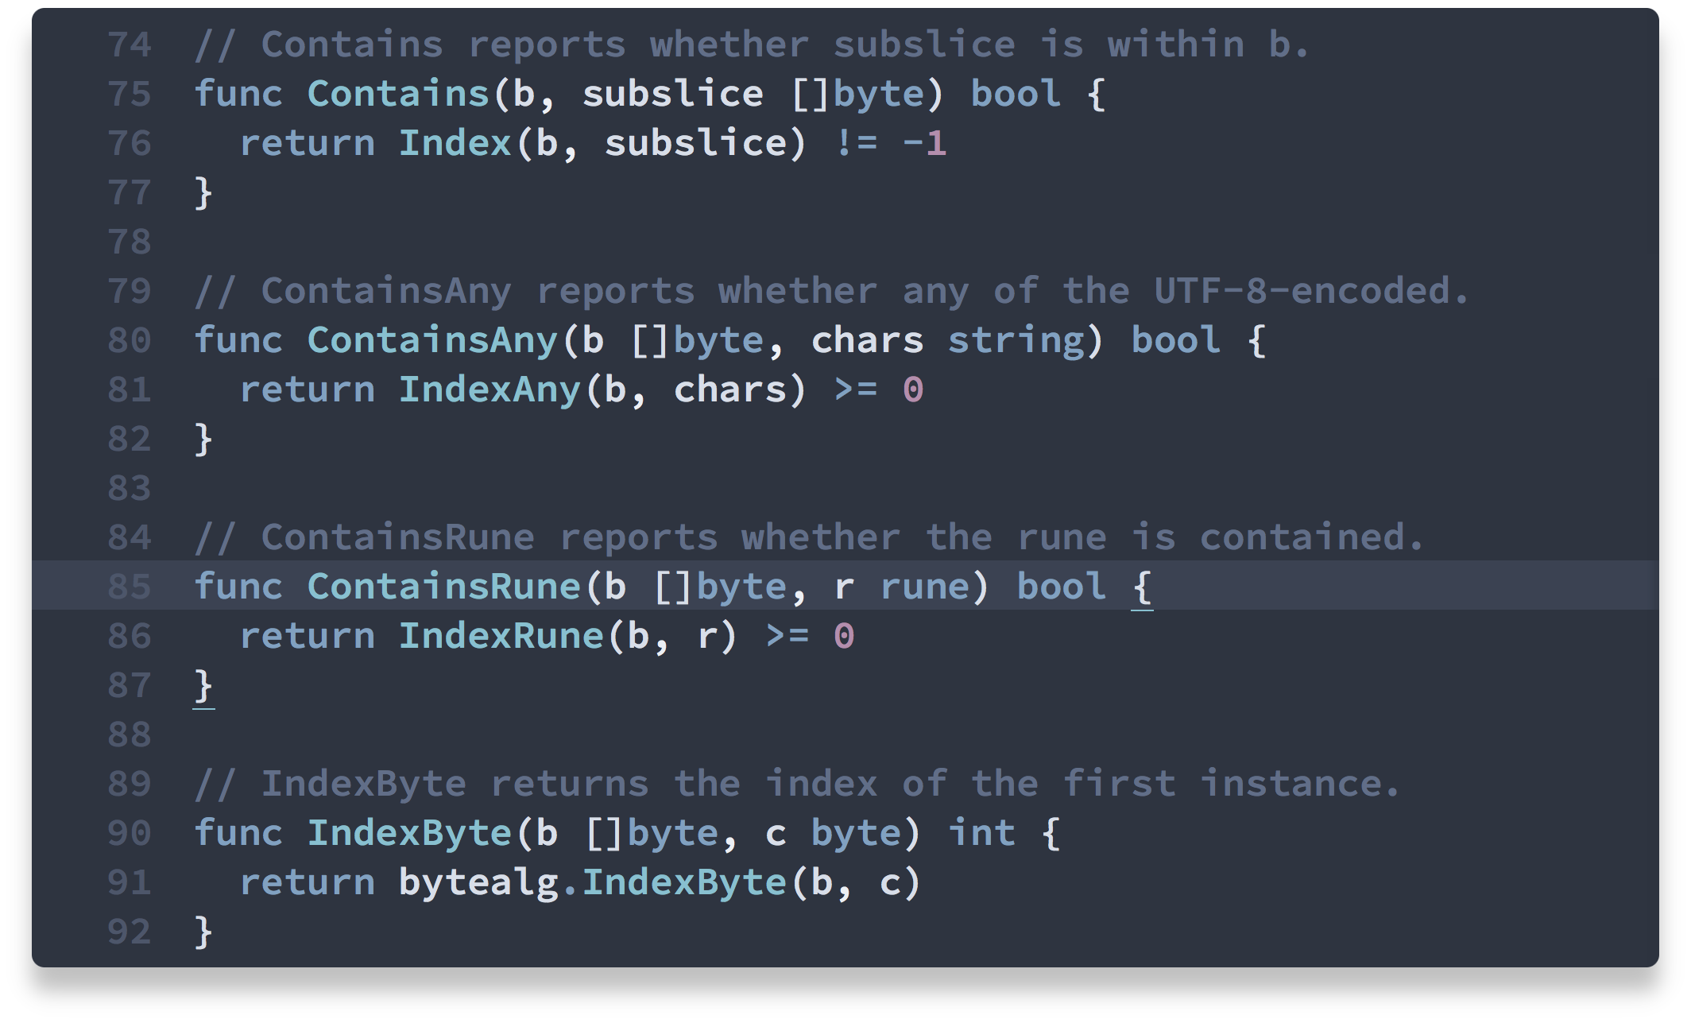This screenshot has height=1023, width=1691.
Task: Click the ContainsRune function name
Action: [443, 587]
